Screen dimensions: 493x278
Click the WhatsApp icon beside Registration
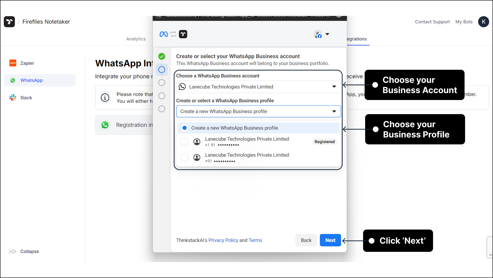pyautogui.click(x=105, y=125)
